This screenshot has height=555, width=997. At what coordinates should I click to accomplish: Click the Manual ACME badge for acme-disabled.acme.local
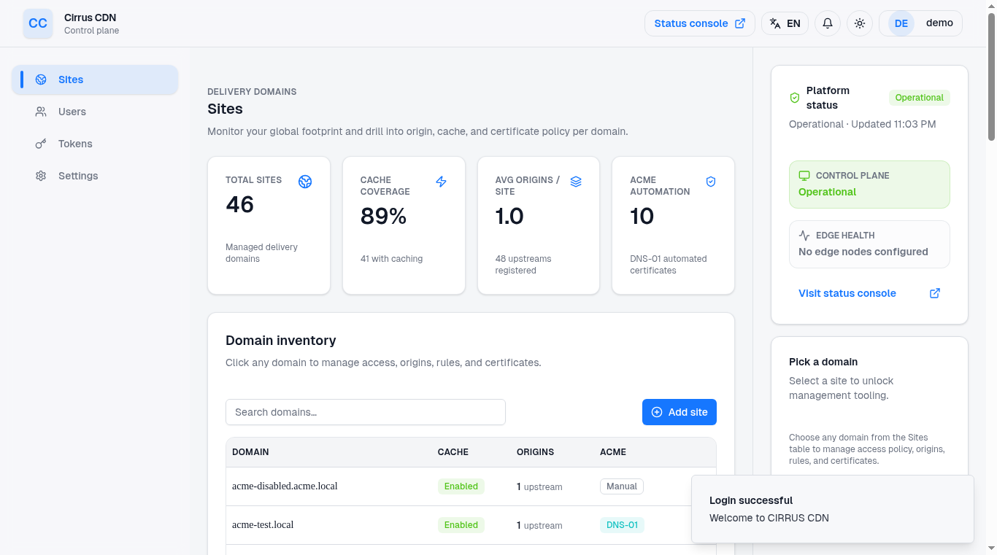coord(621,486)
